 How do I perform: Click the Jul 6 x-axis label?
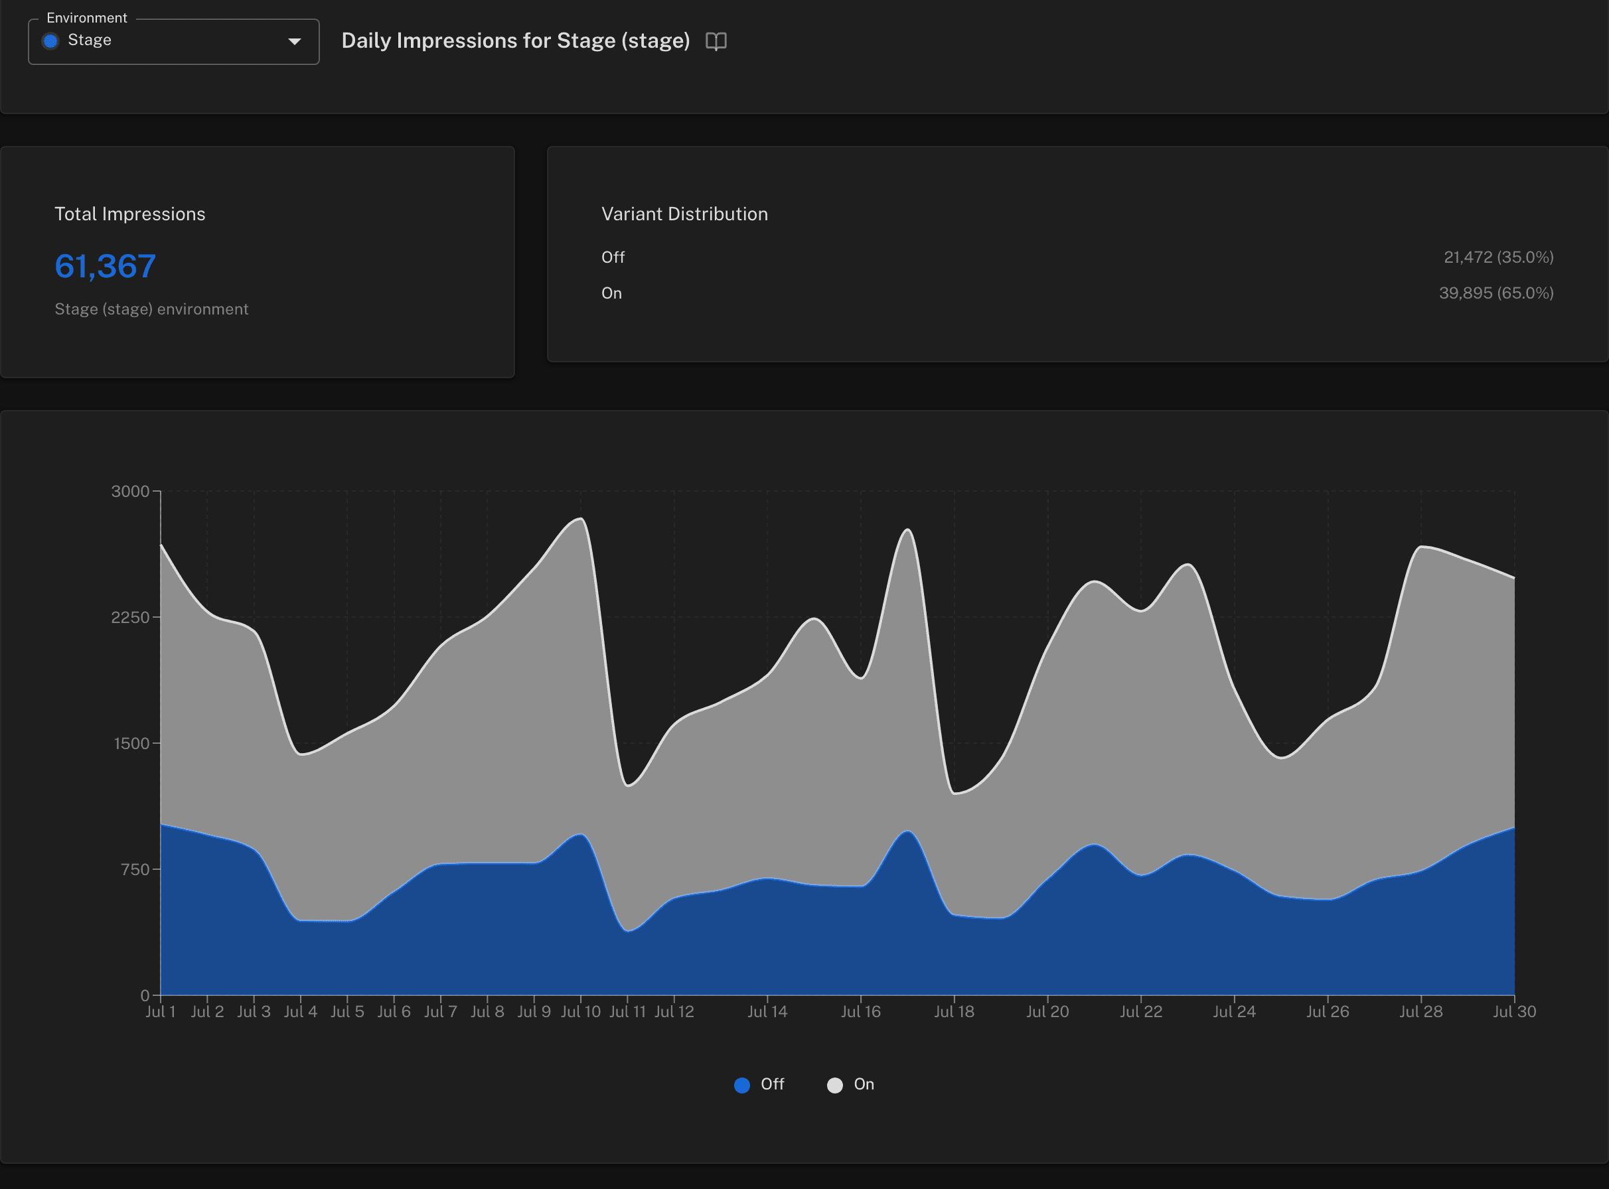tap(394, 1011)
